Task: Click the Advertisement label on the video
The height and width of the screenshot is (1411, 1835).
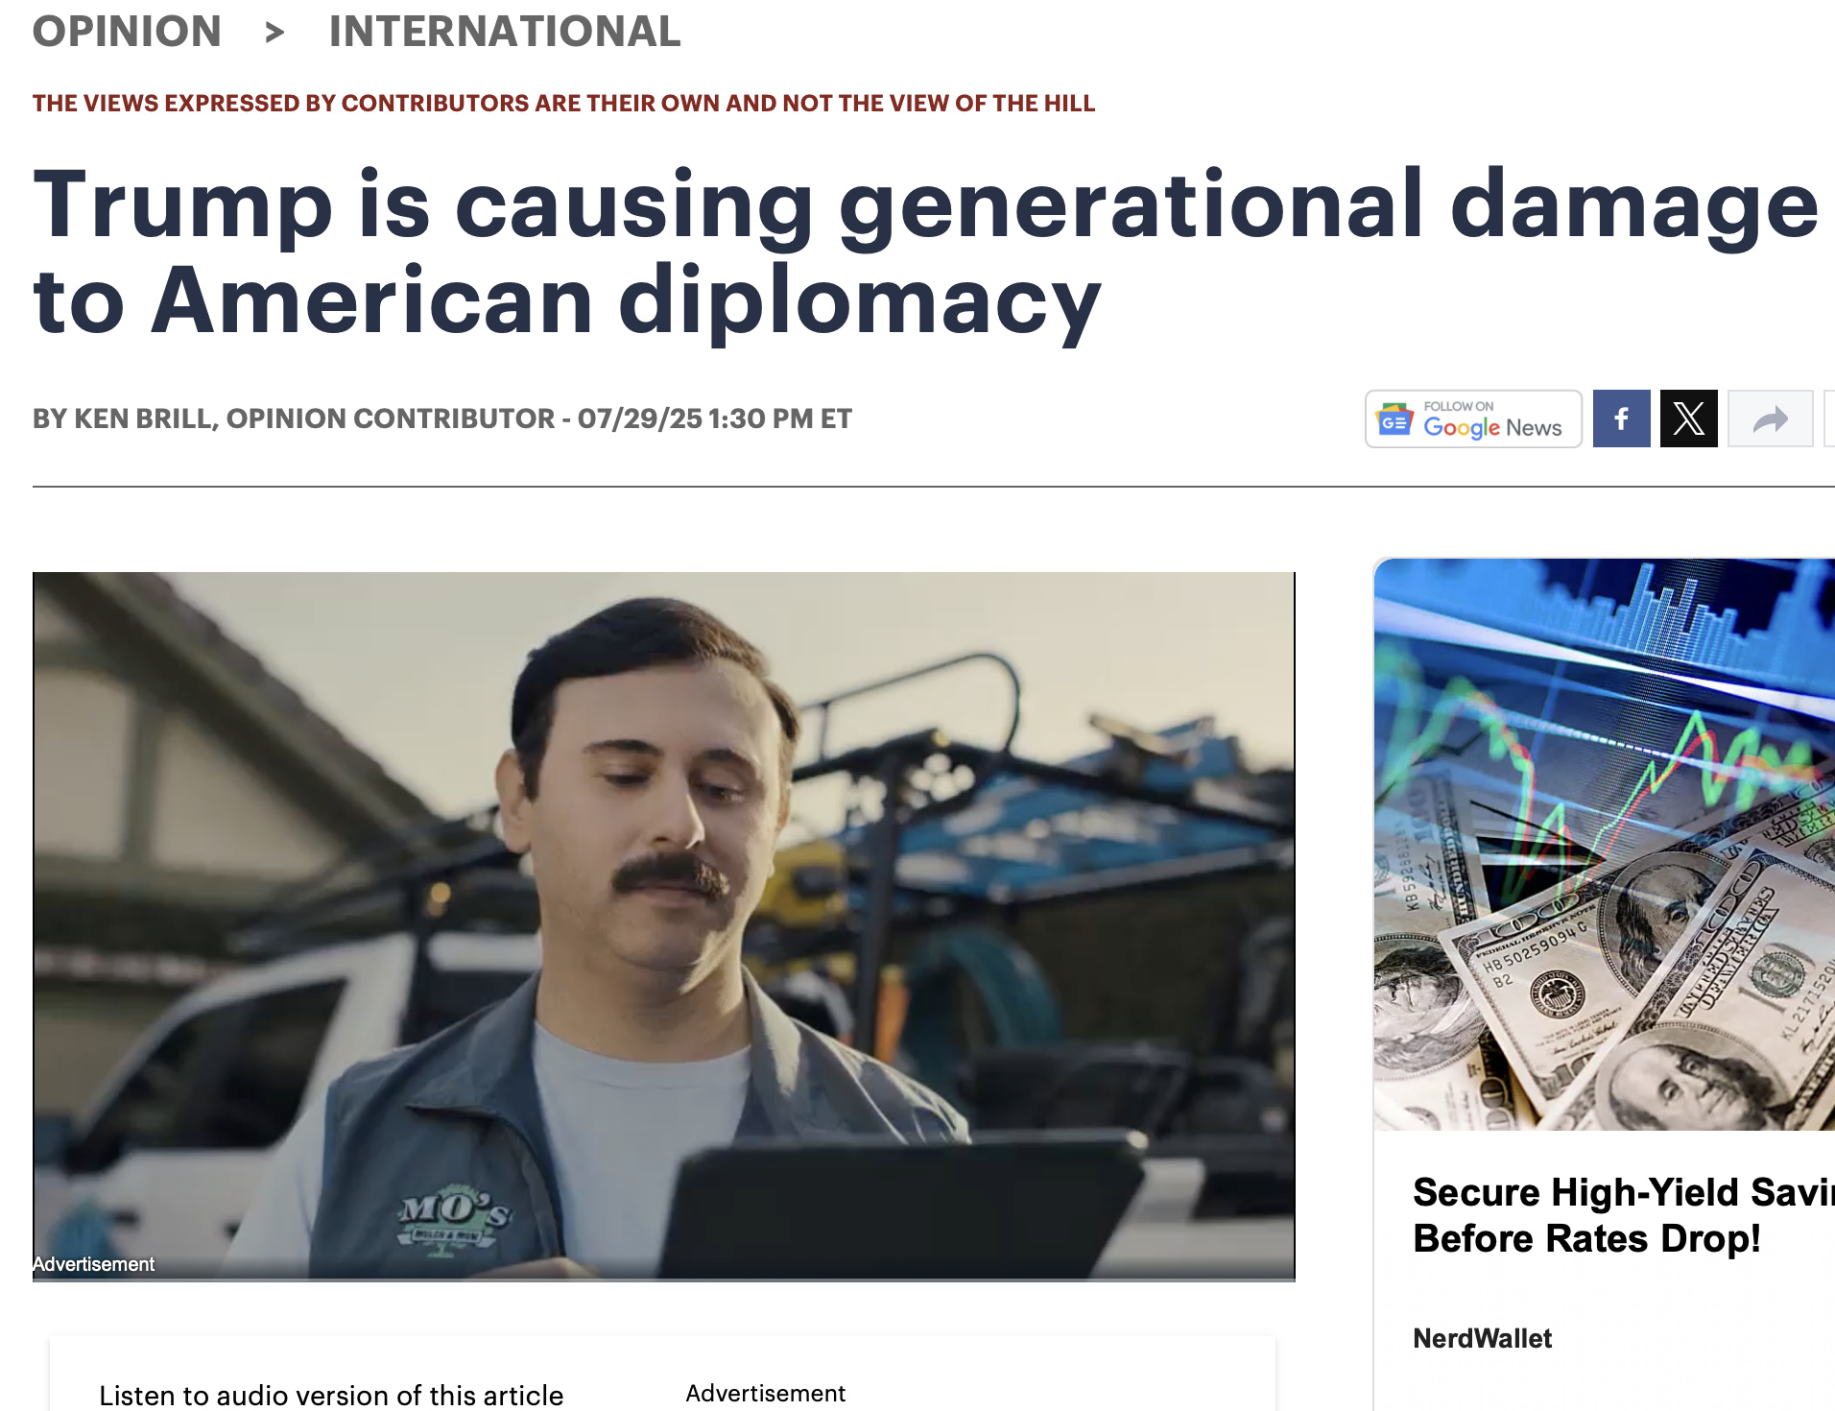Action: click(x=93, y=1264)
